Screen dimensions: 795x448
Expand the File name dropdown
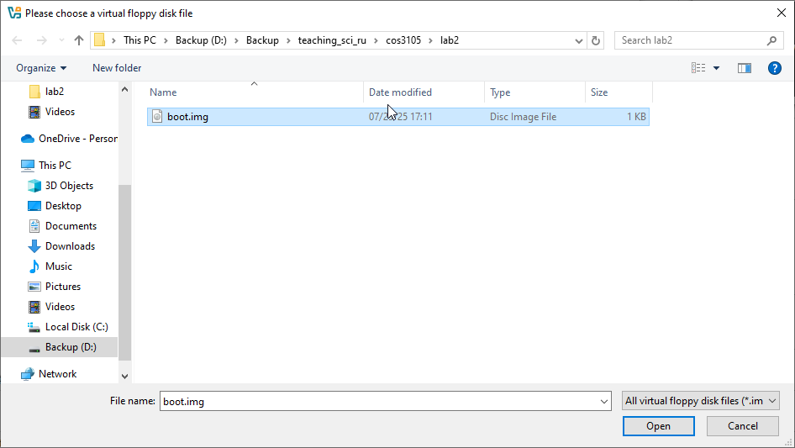coord(604,401)
